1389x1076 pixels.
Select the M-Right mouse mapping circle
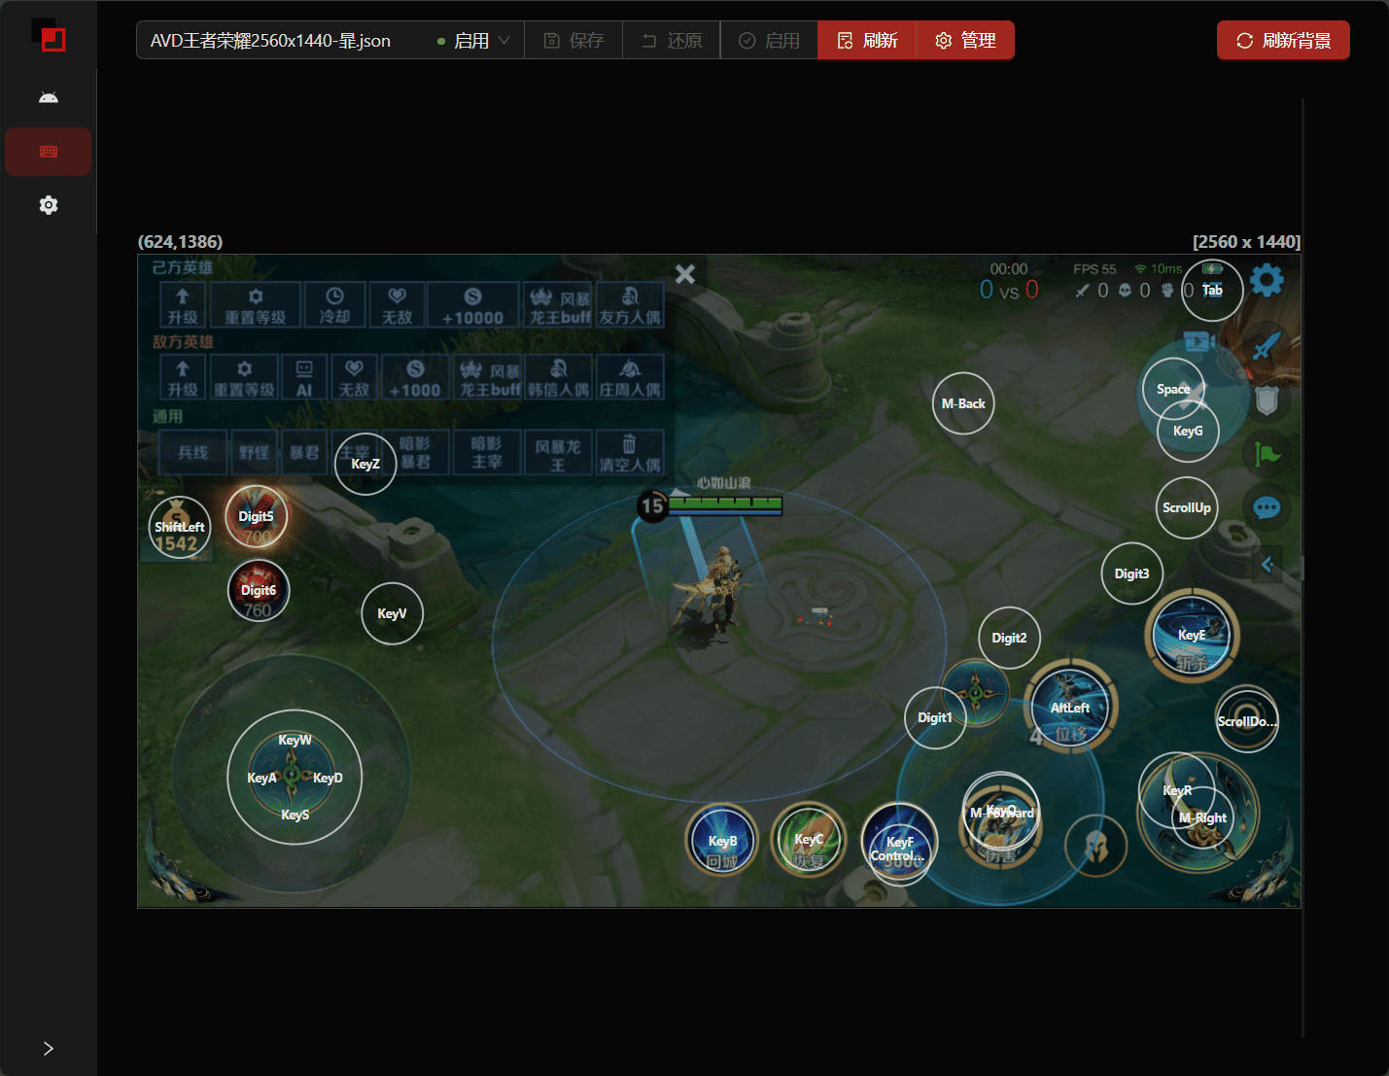point(1202,817)
